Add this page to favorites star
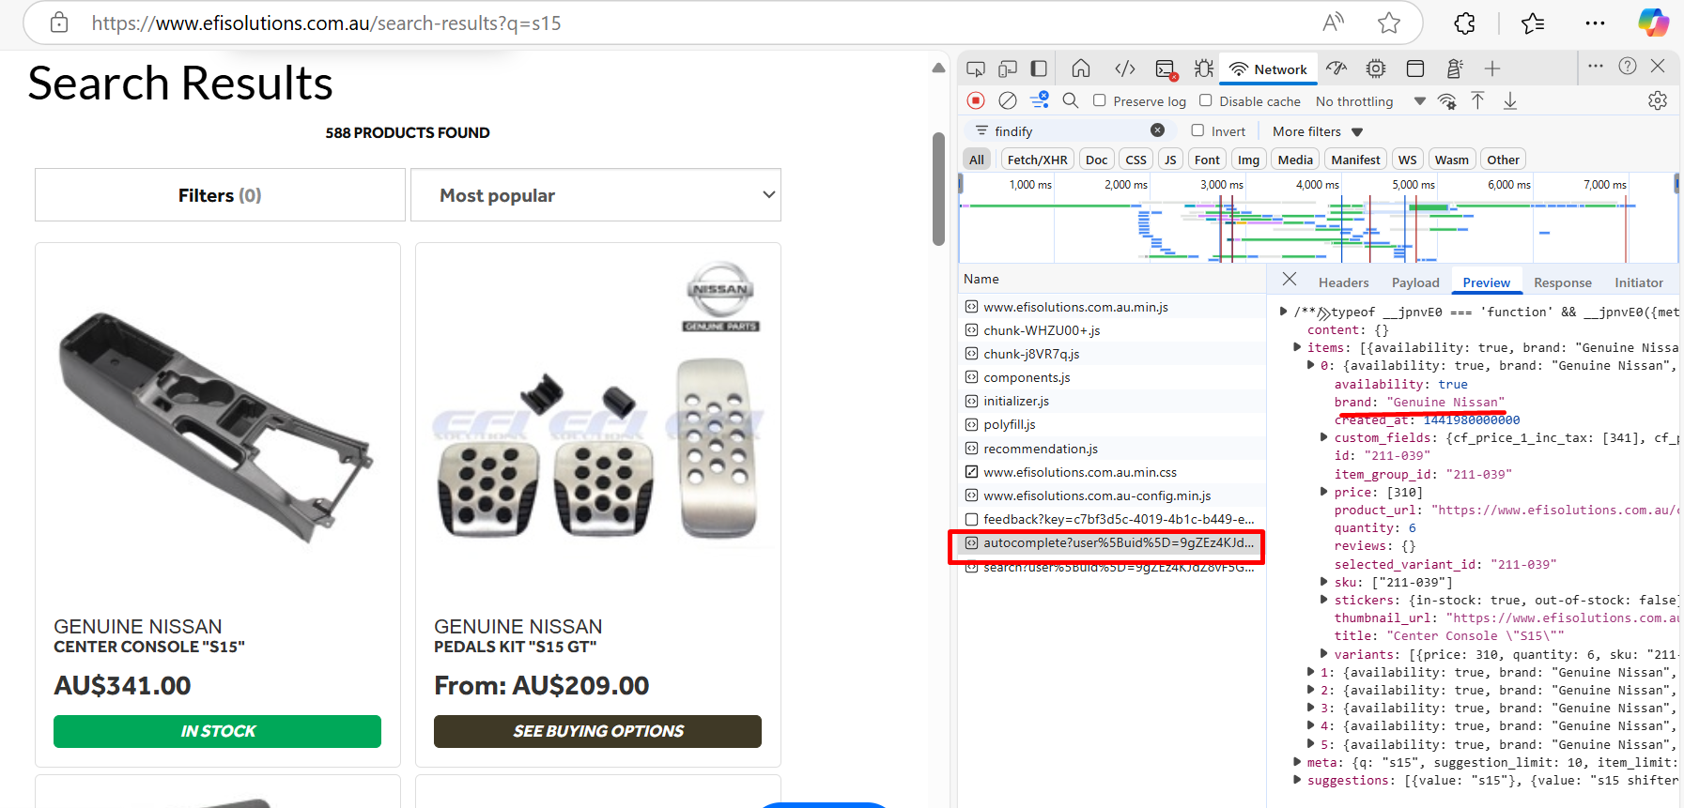This screenshot has height=808, width=1684. pos(1389,23)
